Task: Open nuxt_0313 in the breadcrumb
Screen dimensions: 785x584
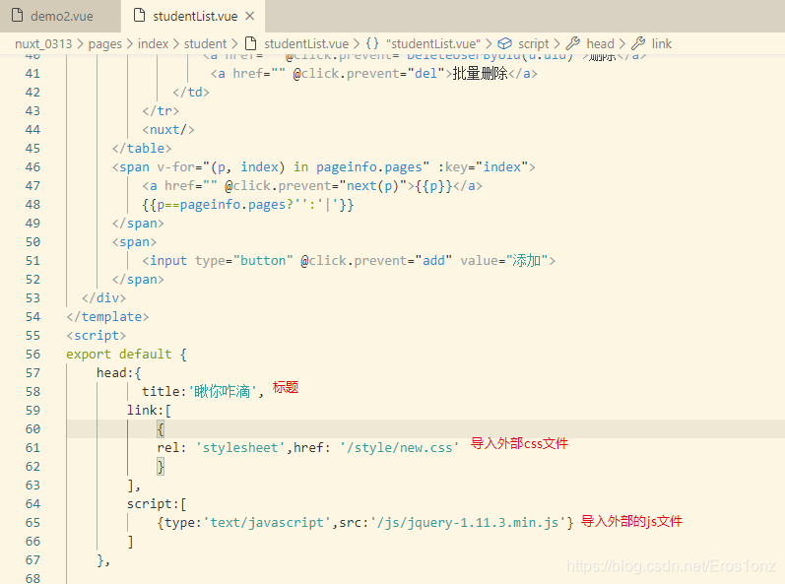Action: click(43, 44)
